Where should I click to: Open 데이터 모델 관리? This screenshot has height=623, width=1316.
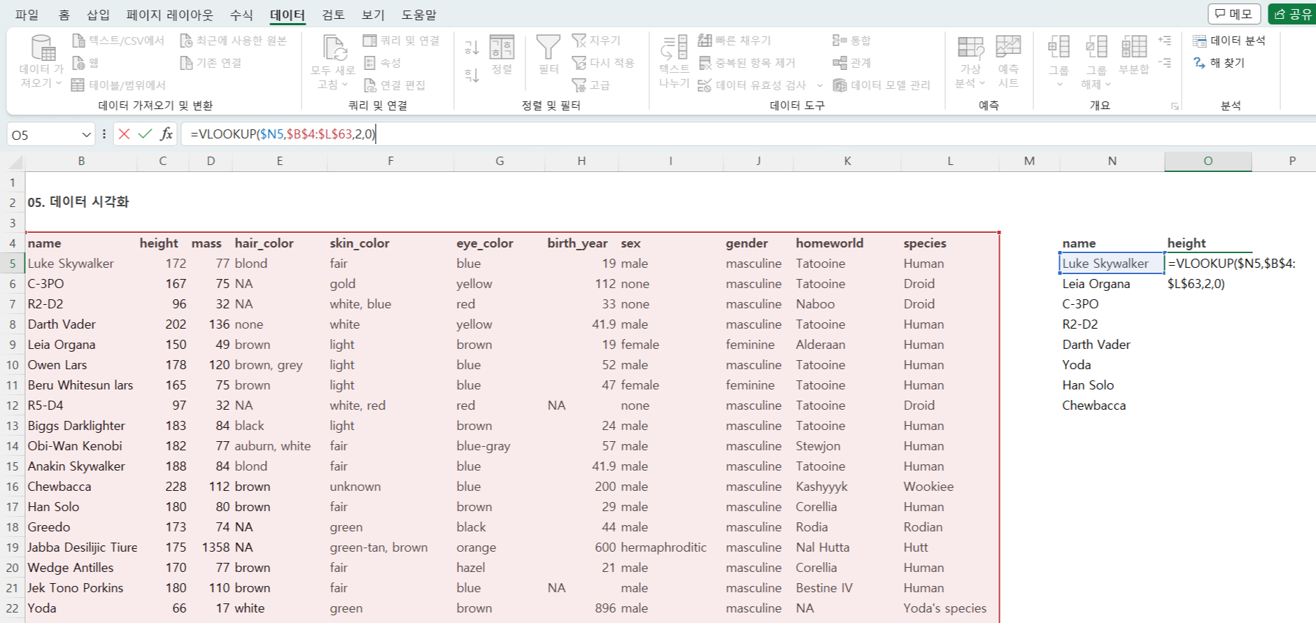(882, 85)
